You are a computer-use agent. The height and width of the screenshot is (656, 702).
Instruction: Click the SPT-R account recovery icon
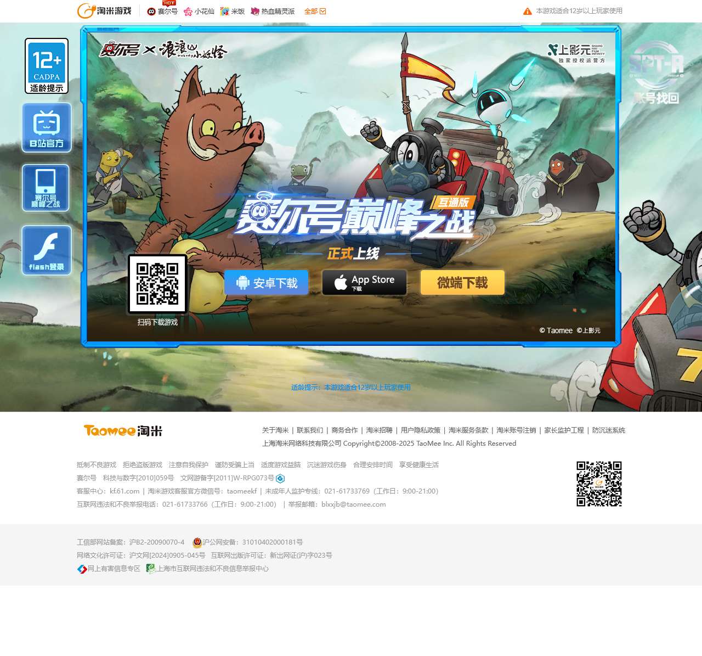(656, 72)
